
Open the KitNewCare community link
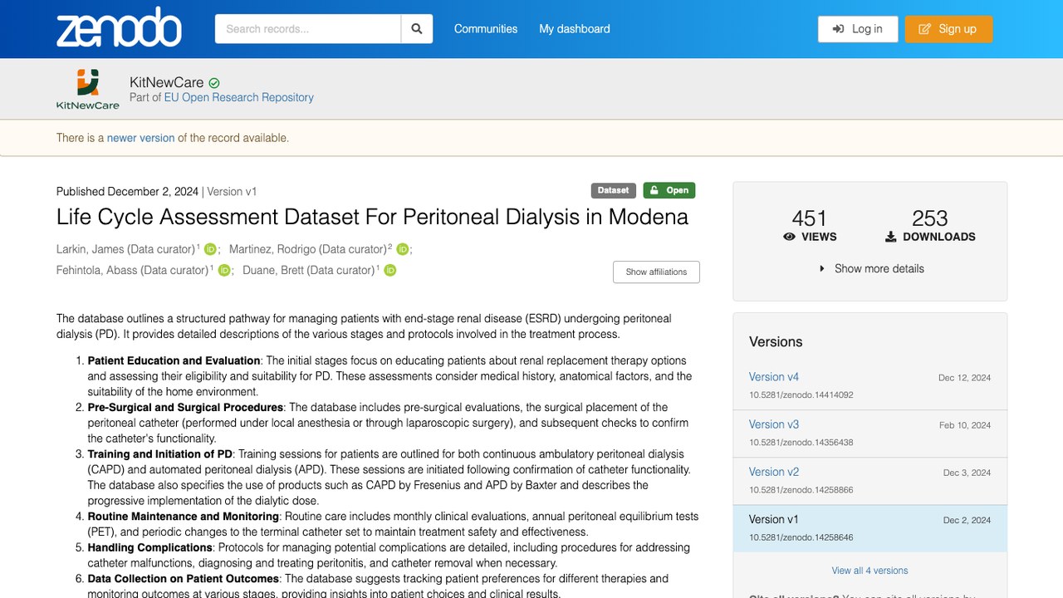[x=166, y=82]
